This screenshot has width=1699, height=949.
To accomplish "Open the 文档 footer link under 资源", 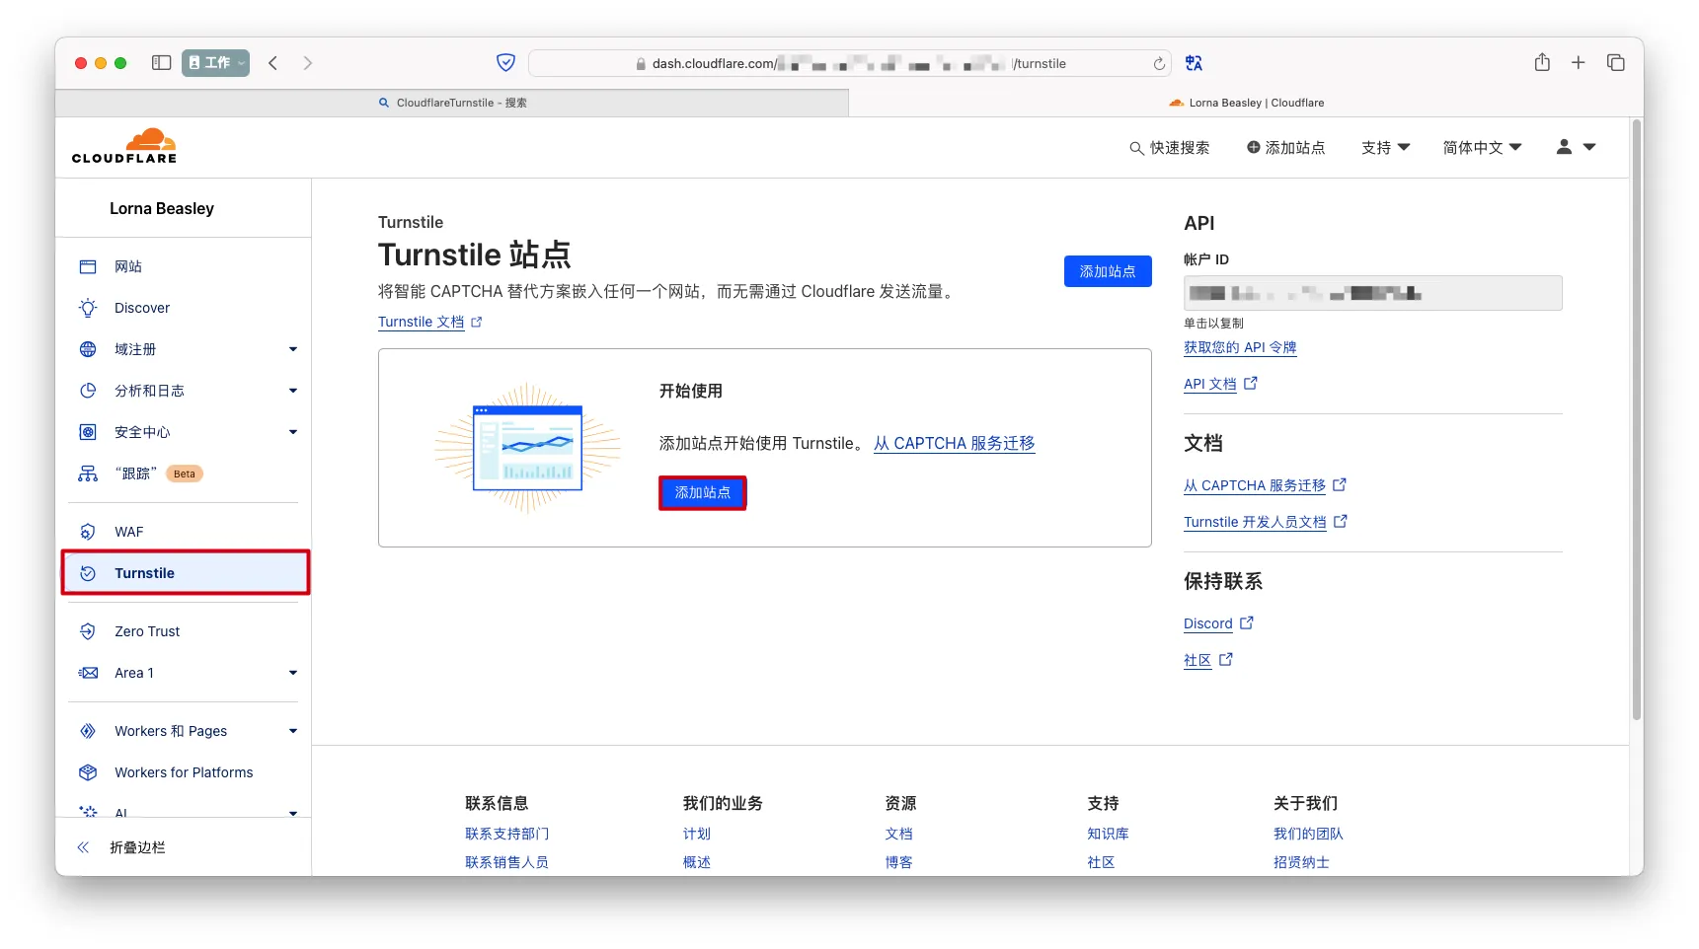I will [x=898, y=834].
